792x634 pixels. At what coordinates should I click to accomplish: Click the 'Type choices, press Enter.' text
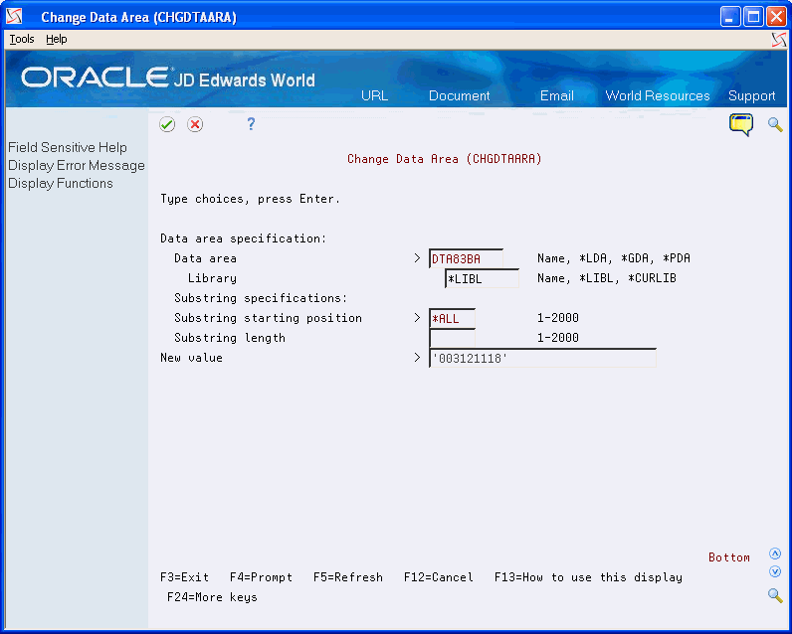click(251, 199)
